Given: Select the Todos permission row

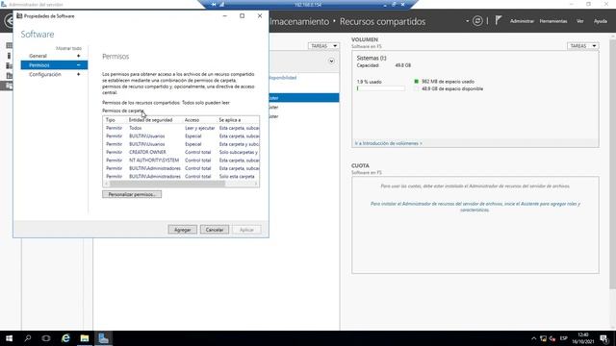Looking at the screenshot, I should click(181, 128).
